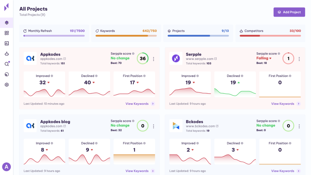Screen dimensions: 311x175
Task: Open Appkodes three-dot options menu
Action: pyautogui.click(x=154, y=59)
